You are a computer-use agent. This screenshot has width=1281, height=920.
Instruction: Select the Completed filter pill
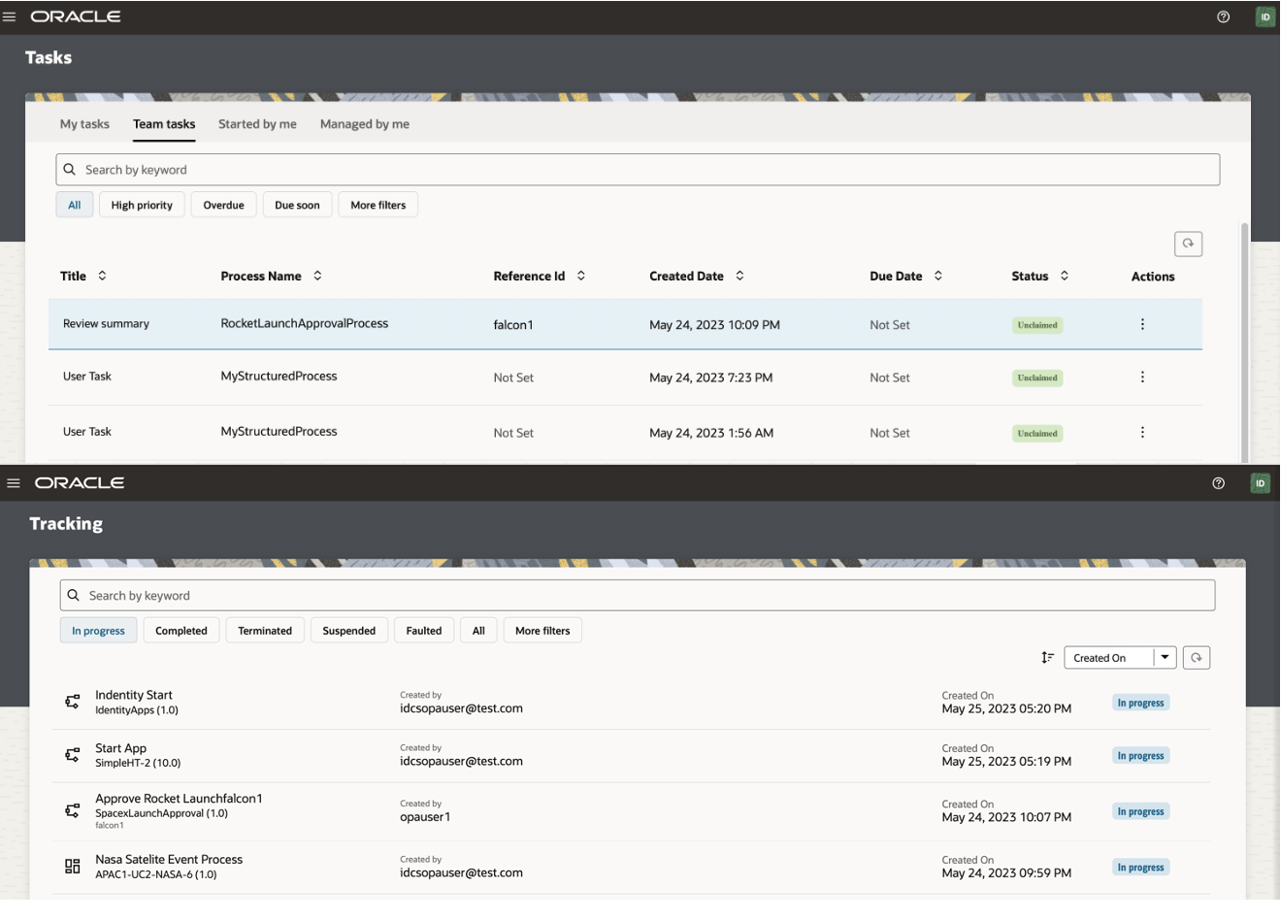181,630
